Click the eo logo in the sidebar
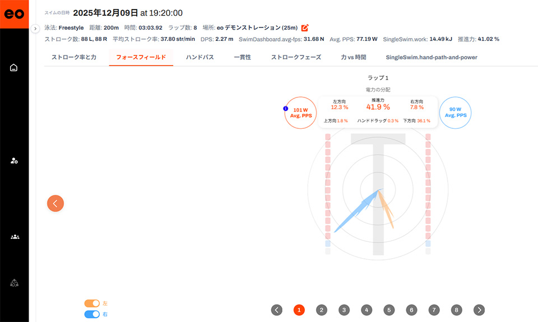This screenshot has height=322, width=538. coord(14,14)
